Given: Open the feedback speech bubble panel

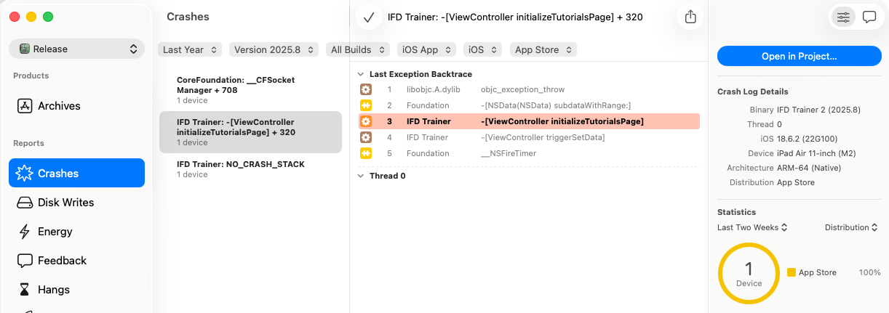Looking at the screenshot, I should click(869, 17).
